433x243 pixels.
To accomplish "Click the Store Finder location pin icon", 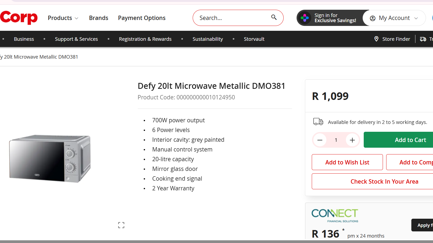I will click(x=376, y=39).
